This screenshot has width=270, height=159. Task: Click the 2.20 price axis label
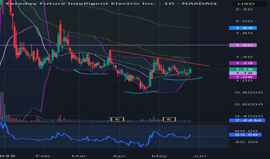(244, 9)
